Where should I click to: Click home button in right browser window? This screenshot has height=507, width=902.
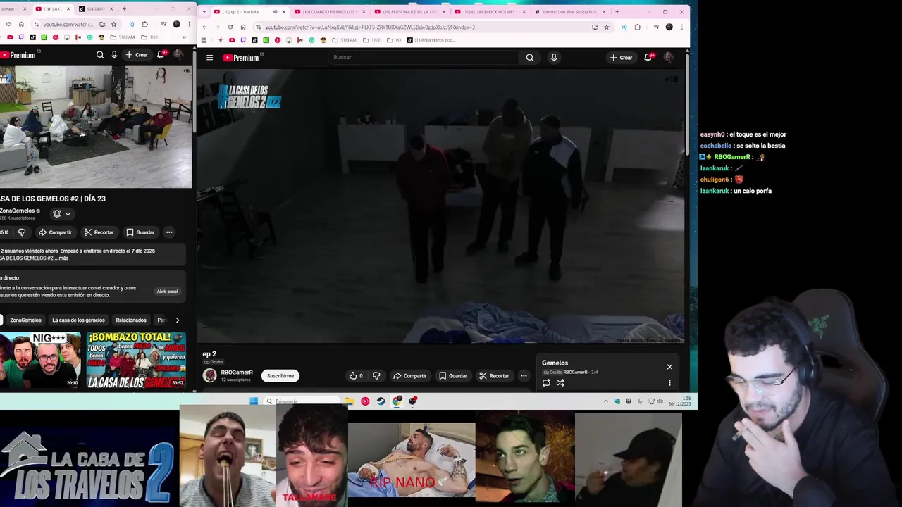[242, 27]
